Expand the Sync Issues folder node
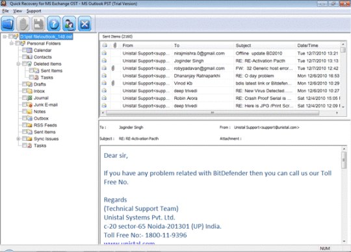Image resolution: width=351 pixels, height=252 pixels. click(x=18, y=138)
